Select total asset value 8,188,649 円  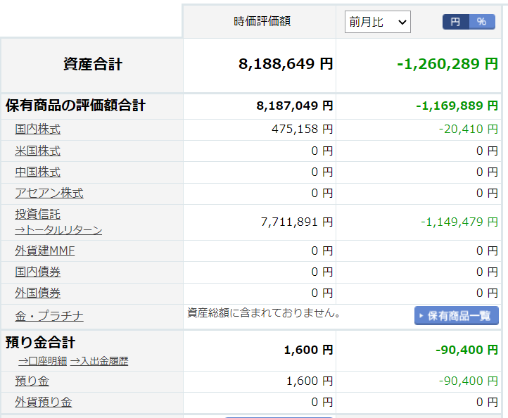coord(286,64)
